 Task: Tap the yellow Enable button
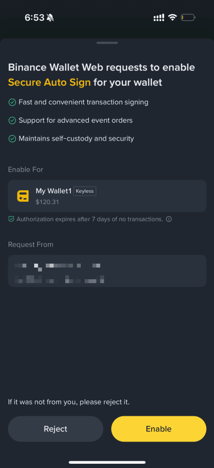(x=158, y=429)
